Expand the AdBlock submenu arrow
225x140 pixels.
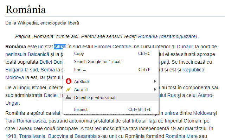tap(155, 81)
